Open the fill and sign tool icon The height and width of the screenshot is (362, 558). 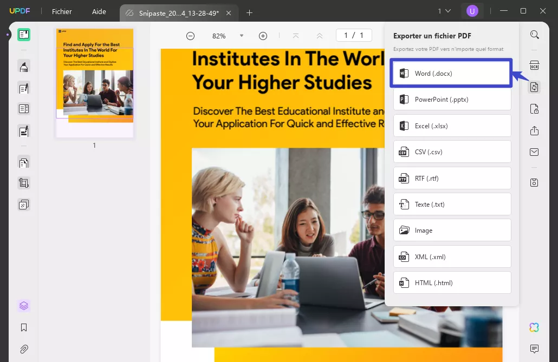[x=24, y=131]
